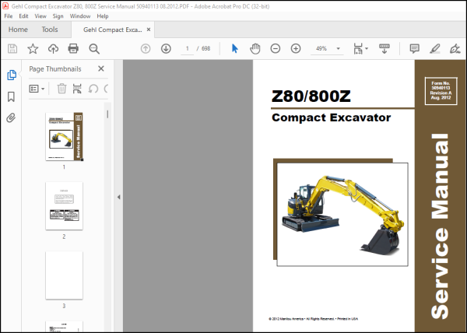
Task: Click the fit page scrolling icon
Action: 358,48
